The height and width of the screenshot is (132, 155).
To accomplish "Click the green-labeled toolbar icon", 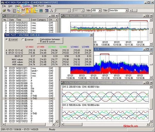I will tap(37, 11).
